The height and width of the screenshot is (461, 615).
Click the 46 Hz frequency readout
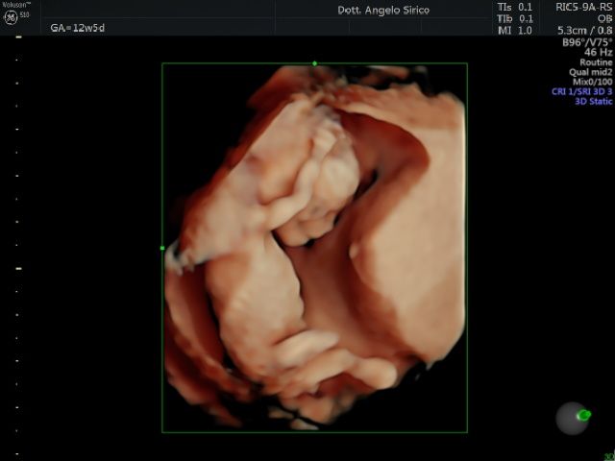[598, 53]
